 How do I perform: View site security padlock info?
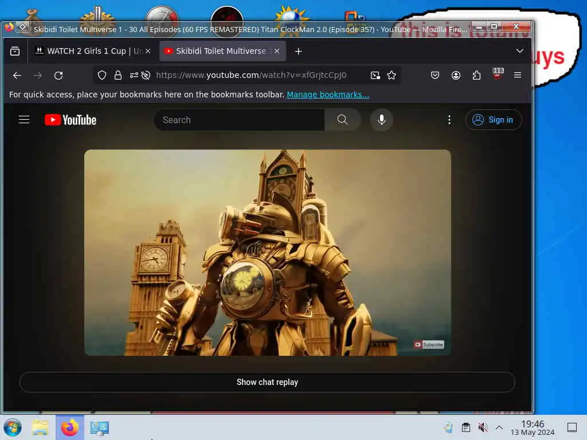pyautogui.click(x=118, y=75)
